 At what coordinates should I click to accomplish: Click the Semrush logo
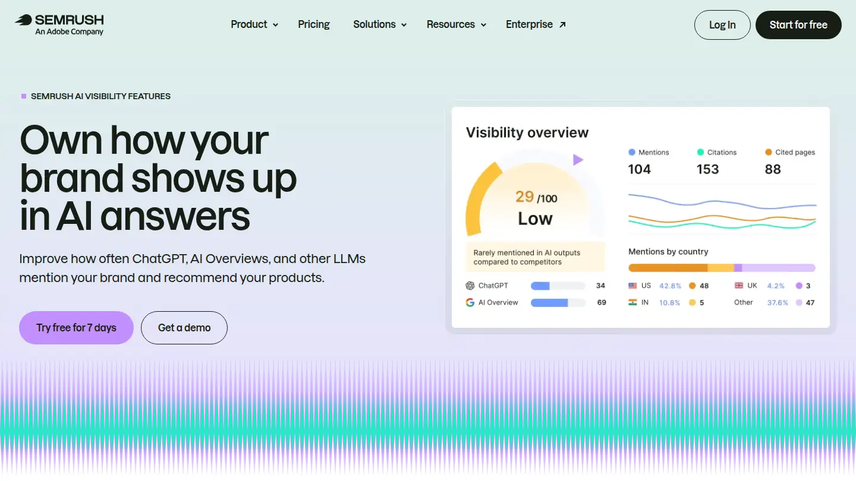point(59,24)
